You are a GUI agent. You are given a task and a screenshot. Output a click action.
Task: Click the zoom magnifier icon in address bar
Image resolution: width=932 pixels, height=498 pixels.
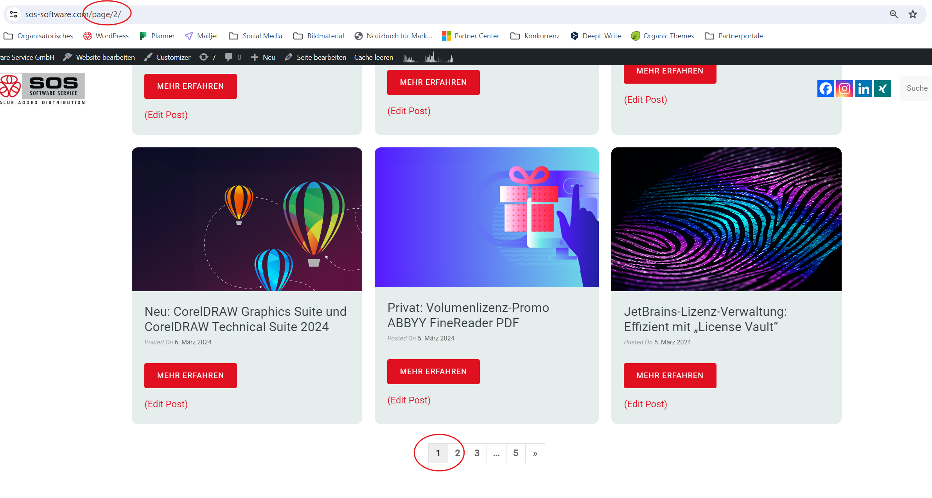click(894, 14)
